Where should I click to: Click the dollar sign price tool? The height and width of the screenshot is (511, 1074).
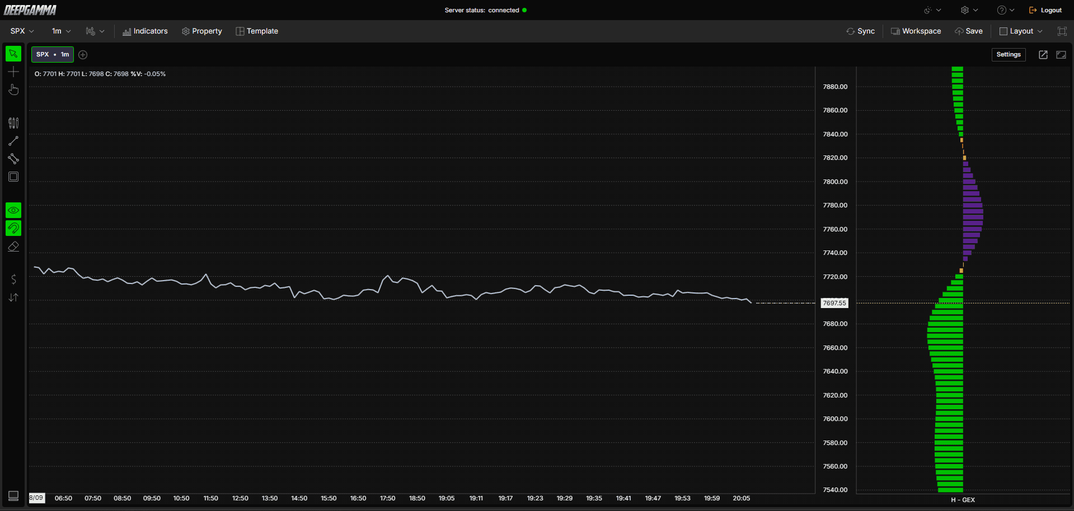click(13, 280)
